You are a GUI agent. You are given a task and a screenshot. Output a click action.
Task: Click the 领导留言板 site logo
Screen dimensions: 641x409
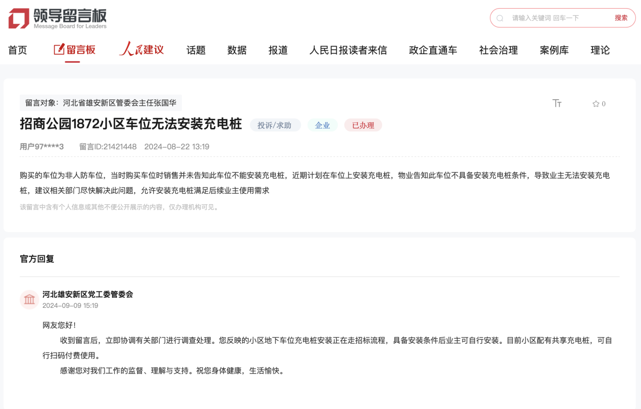pyautogui.click(x=58, y=18)
